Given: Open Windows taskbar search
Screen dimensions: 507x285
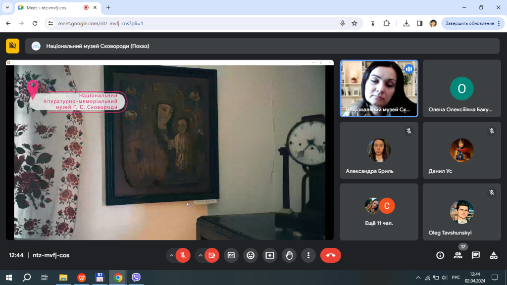Looking at the screenshot, I should (27, 278).
